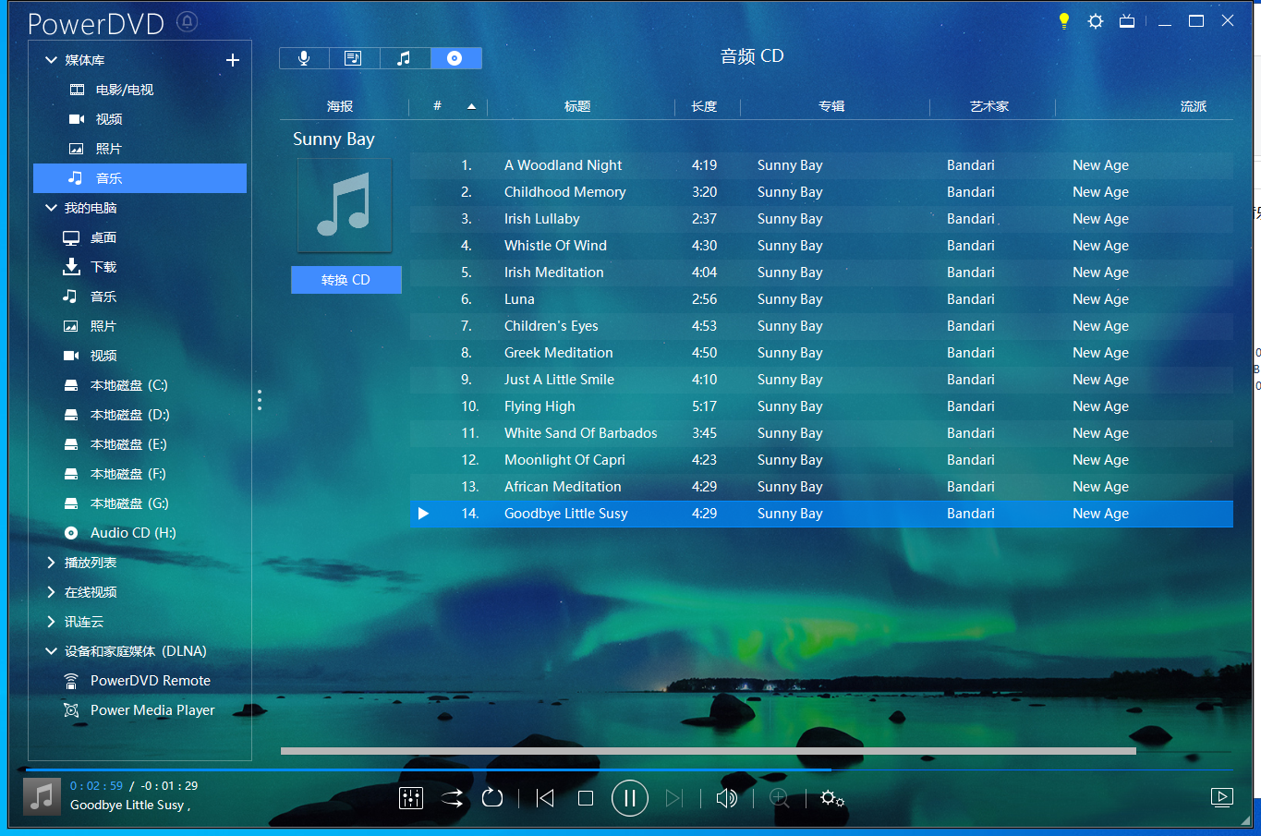Click the notification bell next to PowerDVD logo
The width and height of the screenshot is (1261, 836).
click(188, 21)
